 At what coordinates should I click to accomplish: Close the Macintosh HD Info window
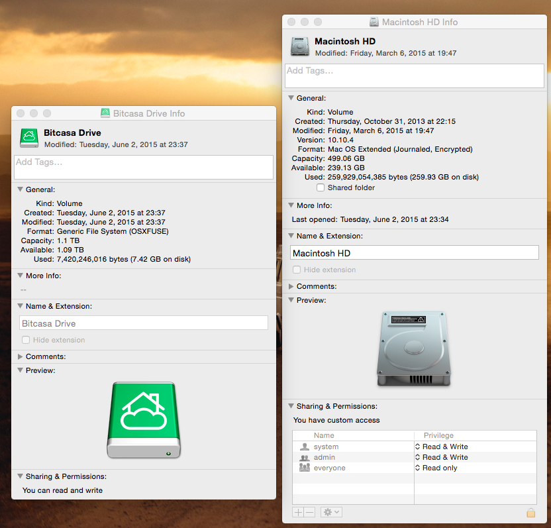pos(291,22)
